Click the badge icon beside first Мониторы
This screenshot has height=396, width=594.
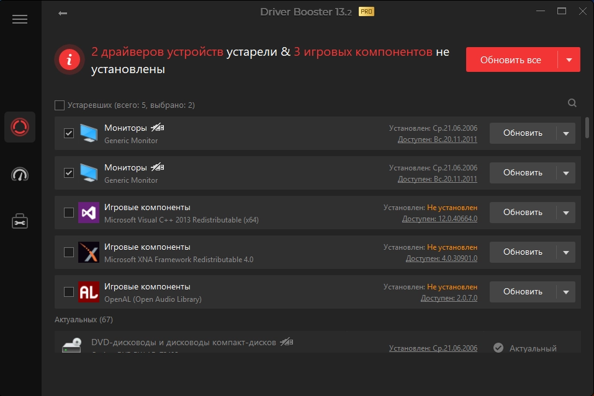pos(158,128)
